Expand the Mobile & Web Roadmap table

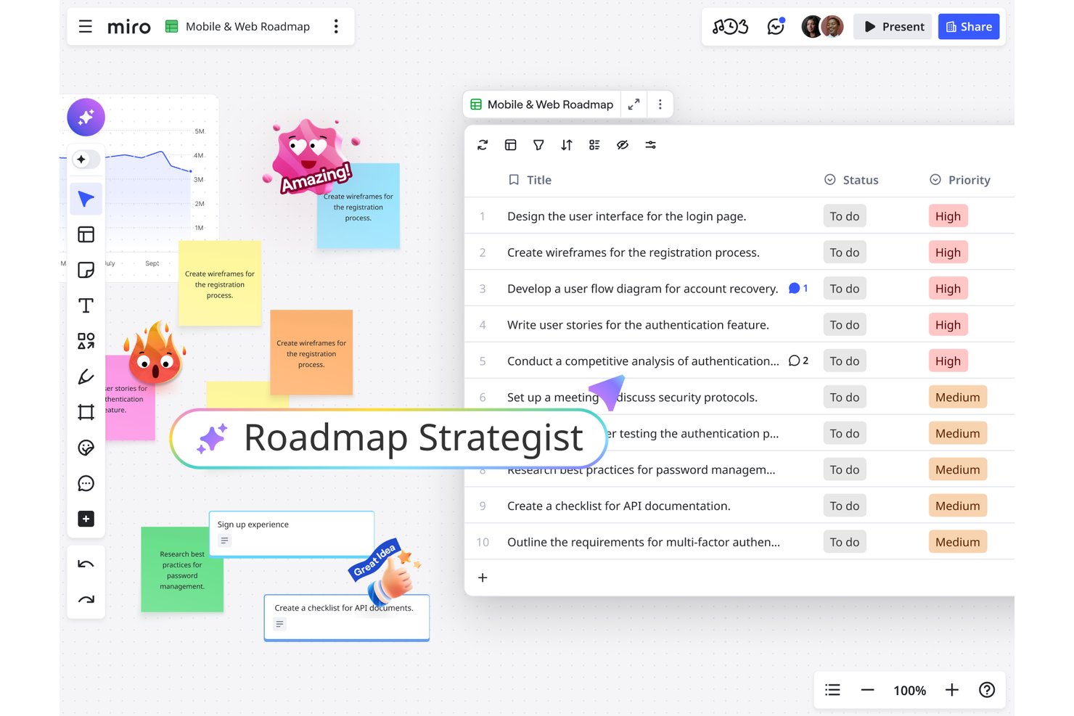(634, 104)
